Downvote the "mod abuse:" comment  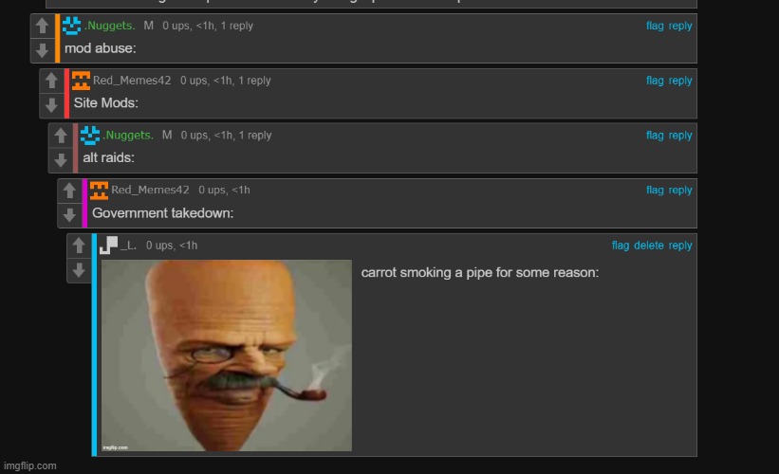pos(42,49)
